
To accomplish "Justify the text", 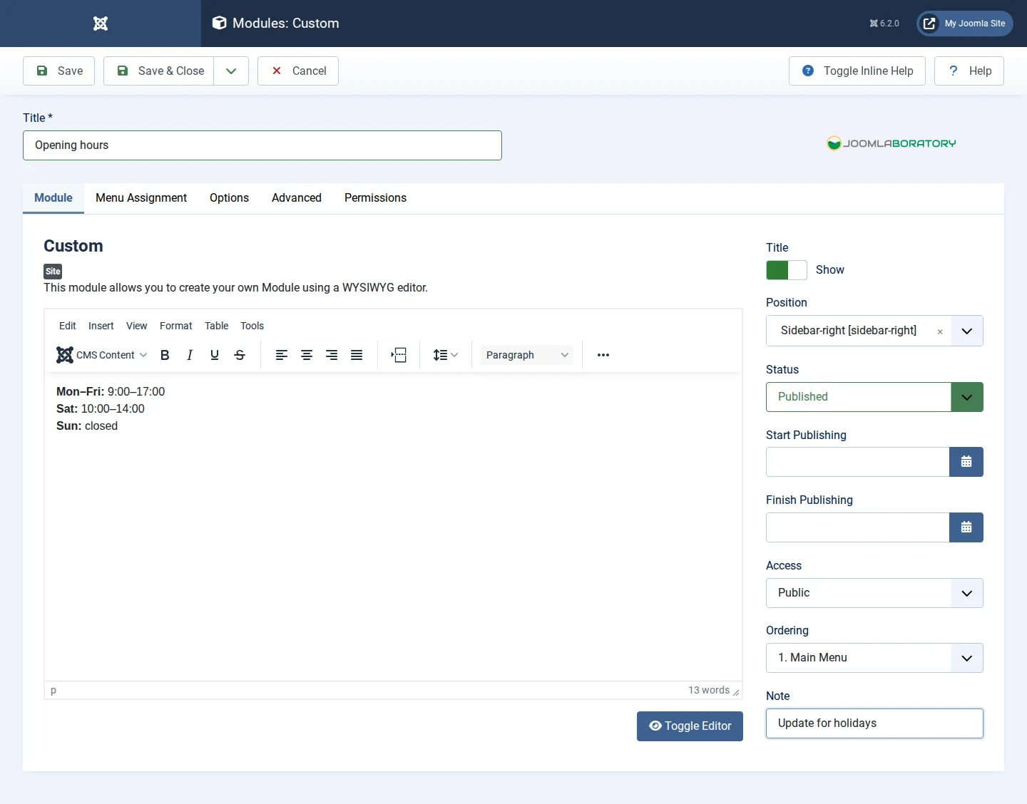I will [357, 355].
